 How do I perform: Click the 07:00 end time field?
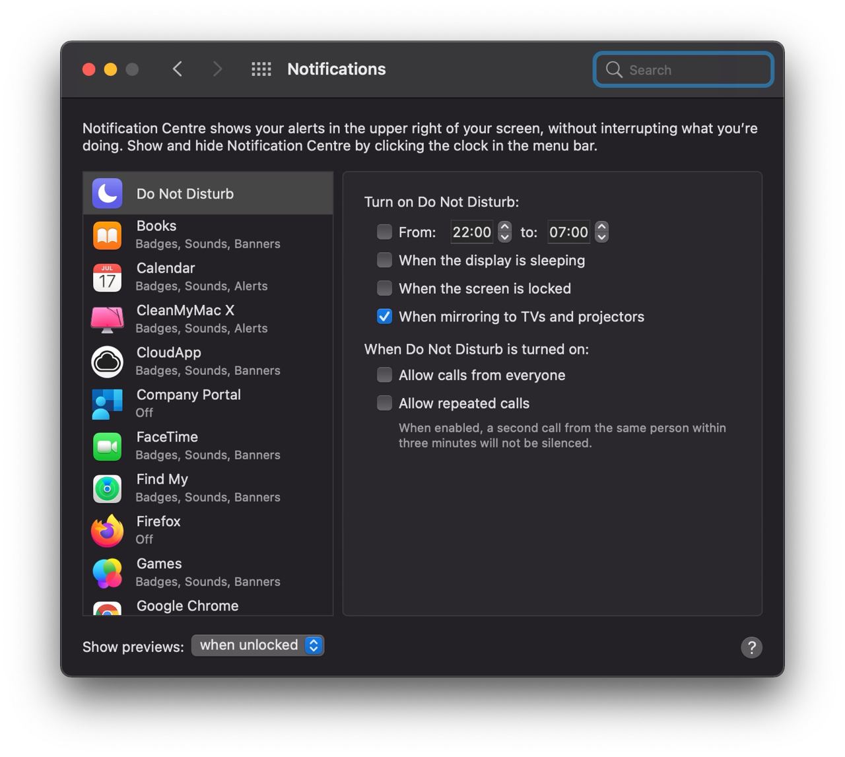tap(568, 232)
